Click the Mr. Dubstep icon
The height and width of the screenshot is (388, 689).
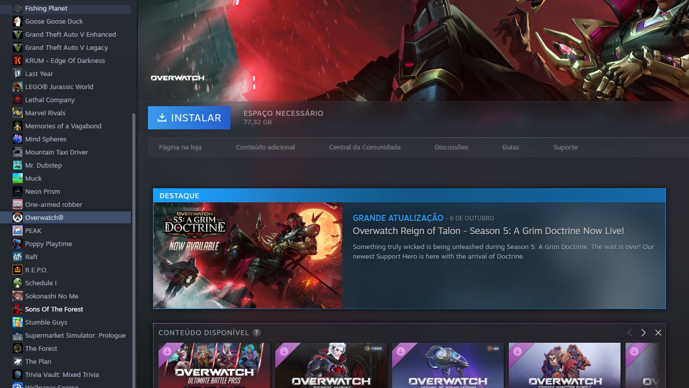click(x=18, y=165)
